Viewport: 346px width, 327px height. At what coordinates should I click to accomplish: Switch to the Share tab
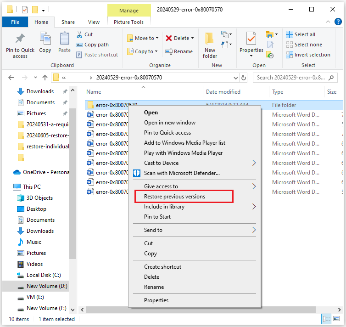point(68,22)
